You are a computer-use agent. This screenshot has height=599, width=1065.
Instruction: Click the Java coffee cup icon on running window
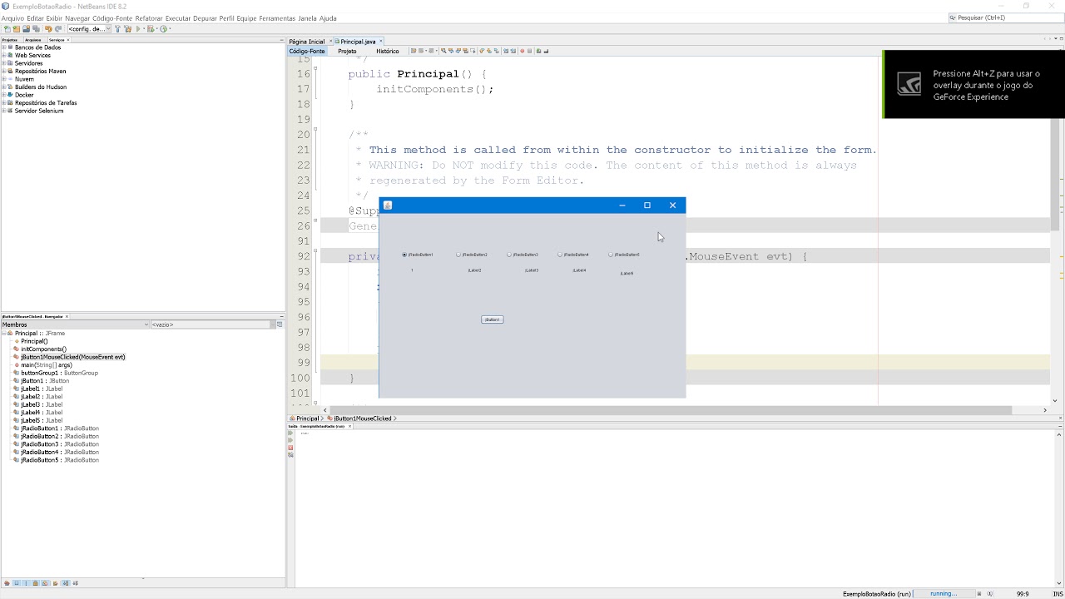pos(387,205)
